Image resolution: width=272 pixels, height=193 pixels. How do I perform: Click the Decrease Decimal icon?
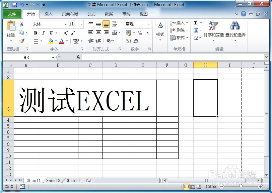click(x=136, y=41)
